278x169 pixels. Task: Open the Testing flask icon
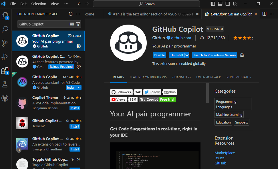pyautogui.click(x=5, y=84)
